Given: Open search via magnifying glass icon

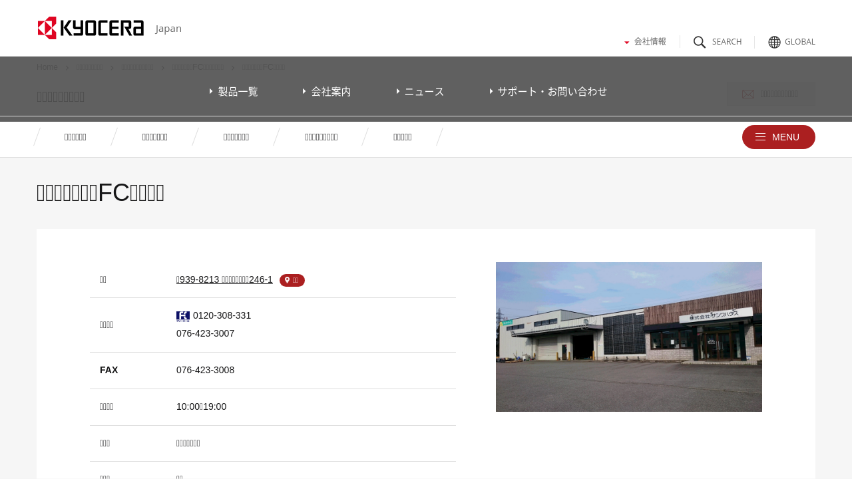Looking at the screenshot, I should pos(700,42).
